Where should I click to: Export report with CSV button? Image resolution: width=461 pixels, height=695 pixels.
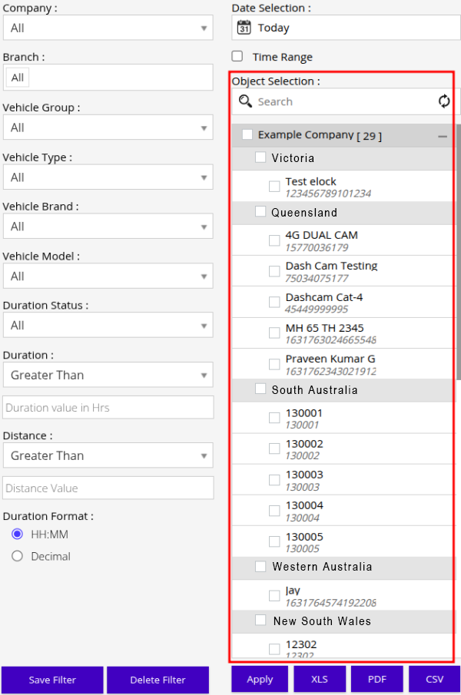pos(434,679)
